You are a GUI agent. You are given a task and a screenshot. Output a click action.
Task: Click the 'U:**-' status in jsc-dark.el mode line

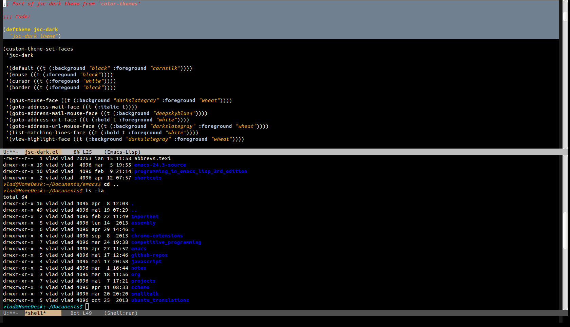pos(11,152)
